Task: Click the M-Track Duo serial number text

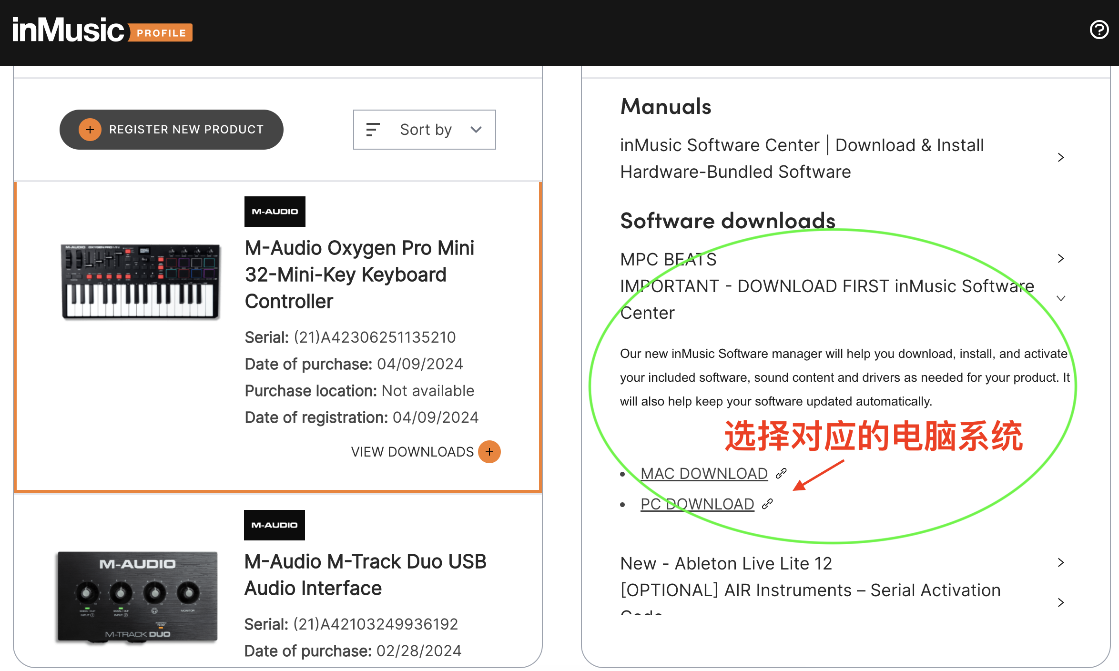Action: click(351, 624)
